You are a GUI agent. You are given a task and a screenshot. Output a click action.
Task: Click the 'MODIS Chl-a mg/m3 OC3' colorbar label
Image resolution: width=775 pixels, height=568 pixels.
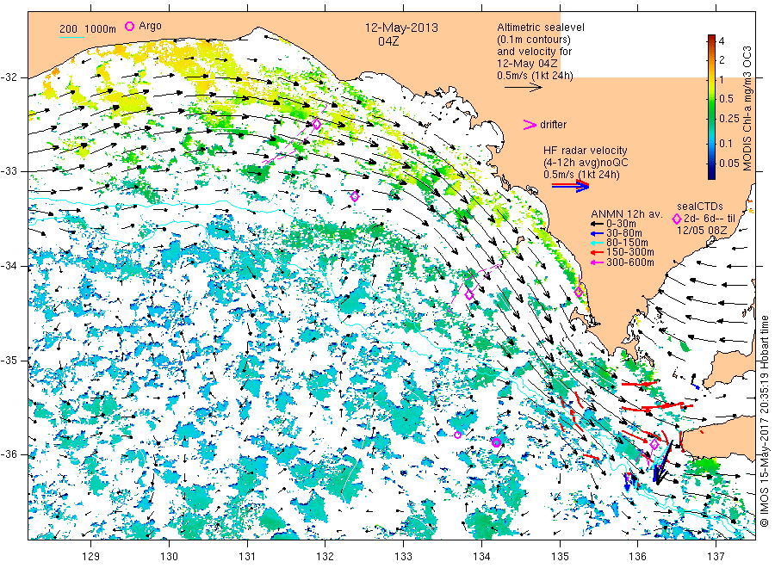coord(747,108)
